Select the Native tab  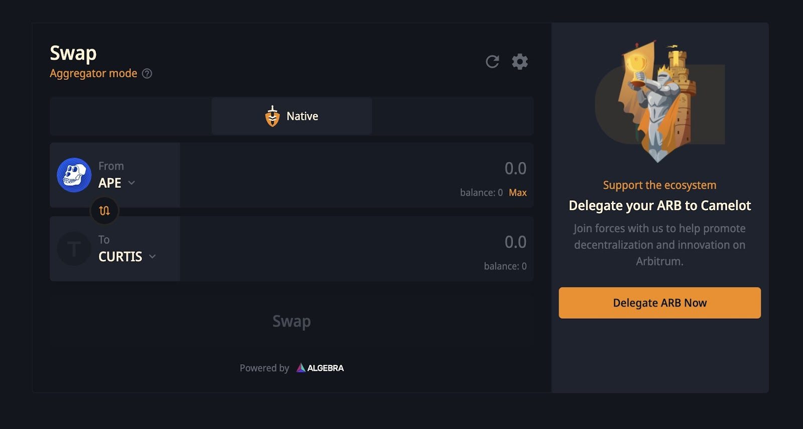tap(292, 116)
